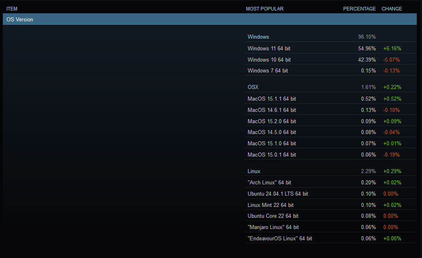
Task: Click the -0.04% change for MacOS 14.5.0
Action: (391, 132)
